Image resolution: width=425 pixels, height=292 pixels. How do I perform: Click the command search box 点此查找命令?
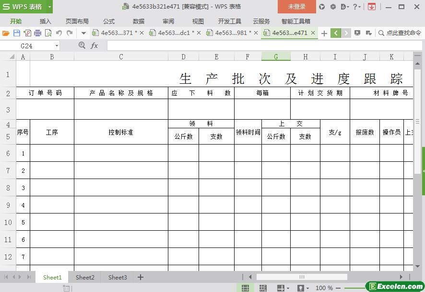pyautogui.click(x=400, y=33)
